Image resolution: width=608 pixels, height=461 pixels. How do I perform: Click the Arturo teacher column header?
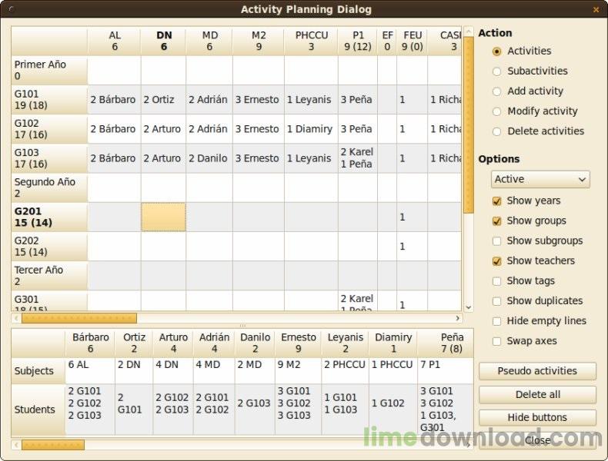(173, 343)
